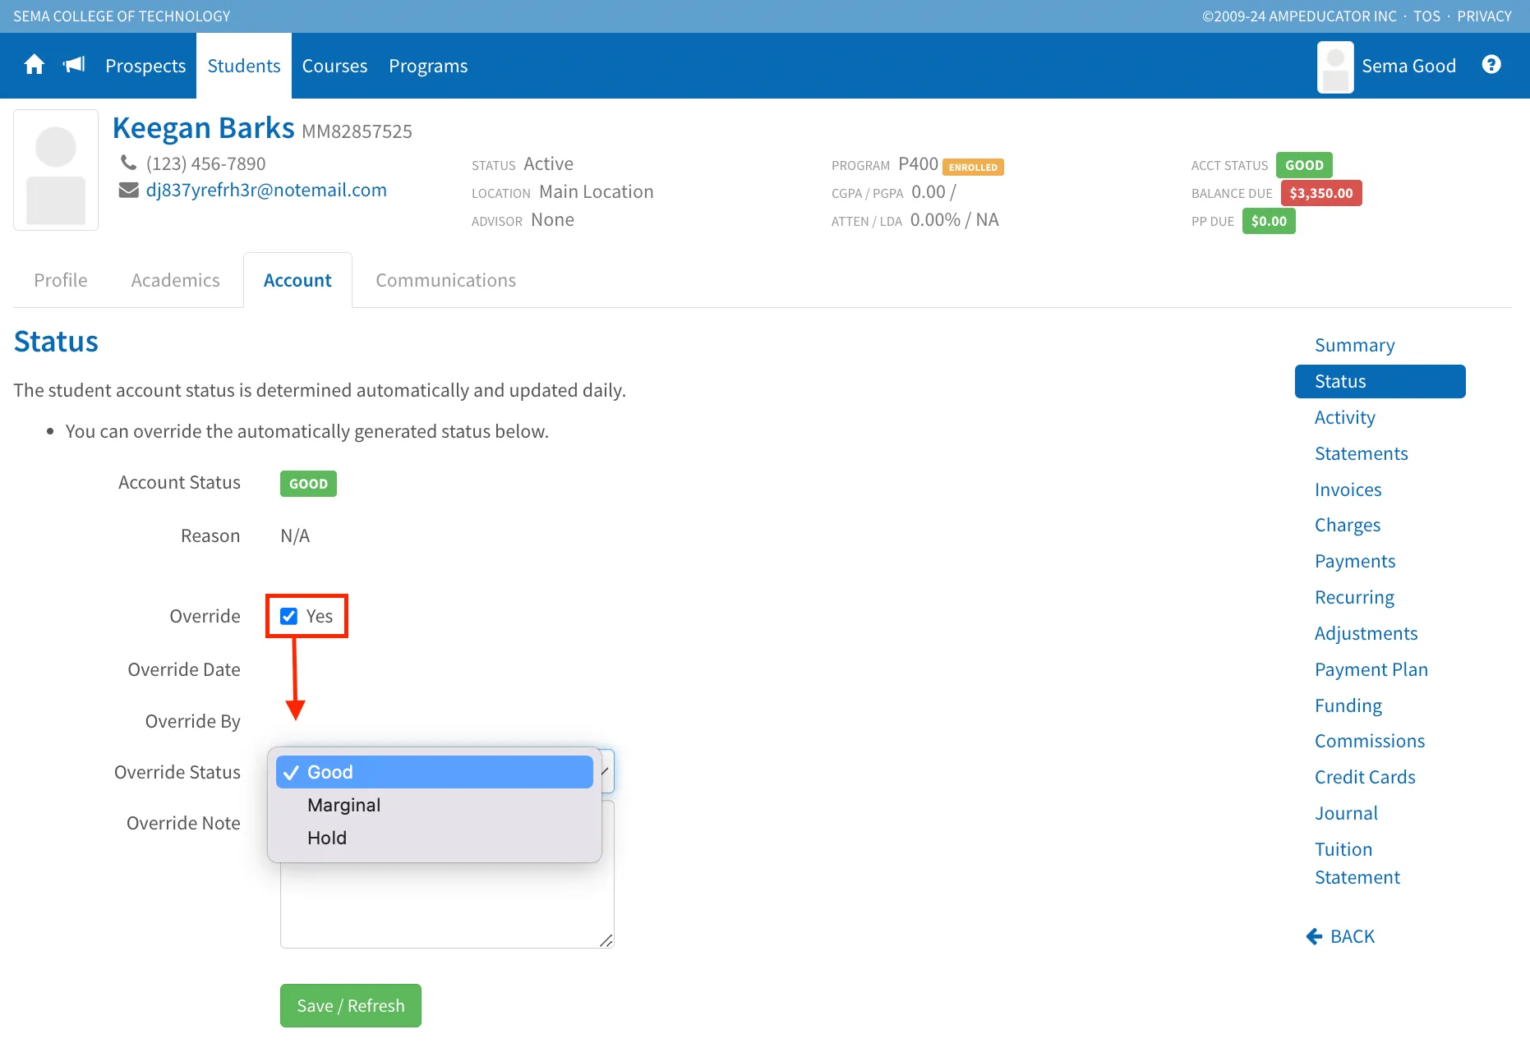
Task: Choose Marginal override status option
Action: coord(434,805)
